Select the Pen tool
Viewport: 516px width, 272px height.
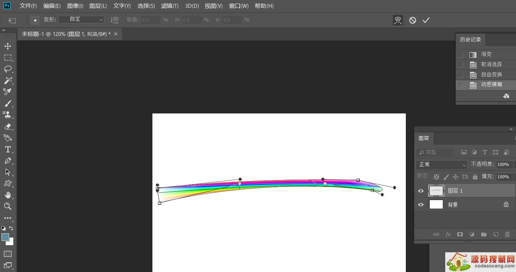point(8,161)
